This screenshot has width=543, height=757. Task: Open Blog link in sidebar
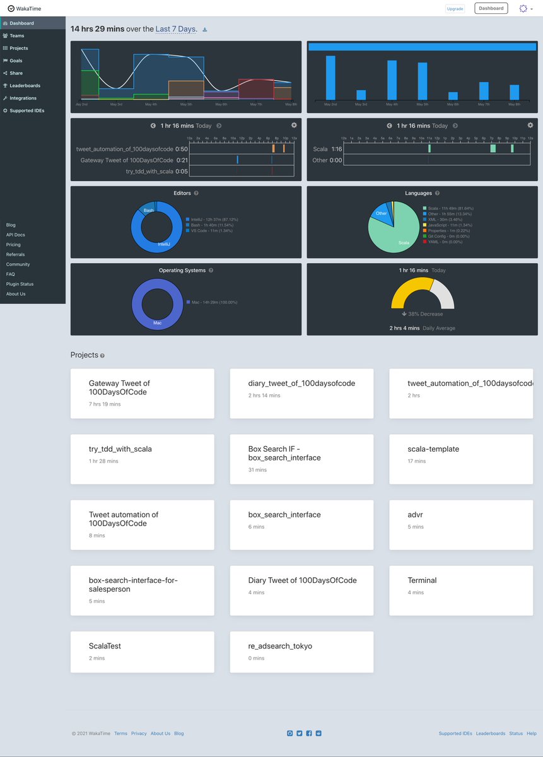point(11,225)
